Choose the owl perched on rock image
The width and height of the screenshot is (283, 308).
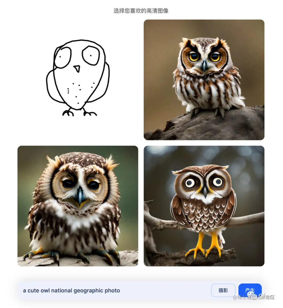tap(204, 80)
